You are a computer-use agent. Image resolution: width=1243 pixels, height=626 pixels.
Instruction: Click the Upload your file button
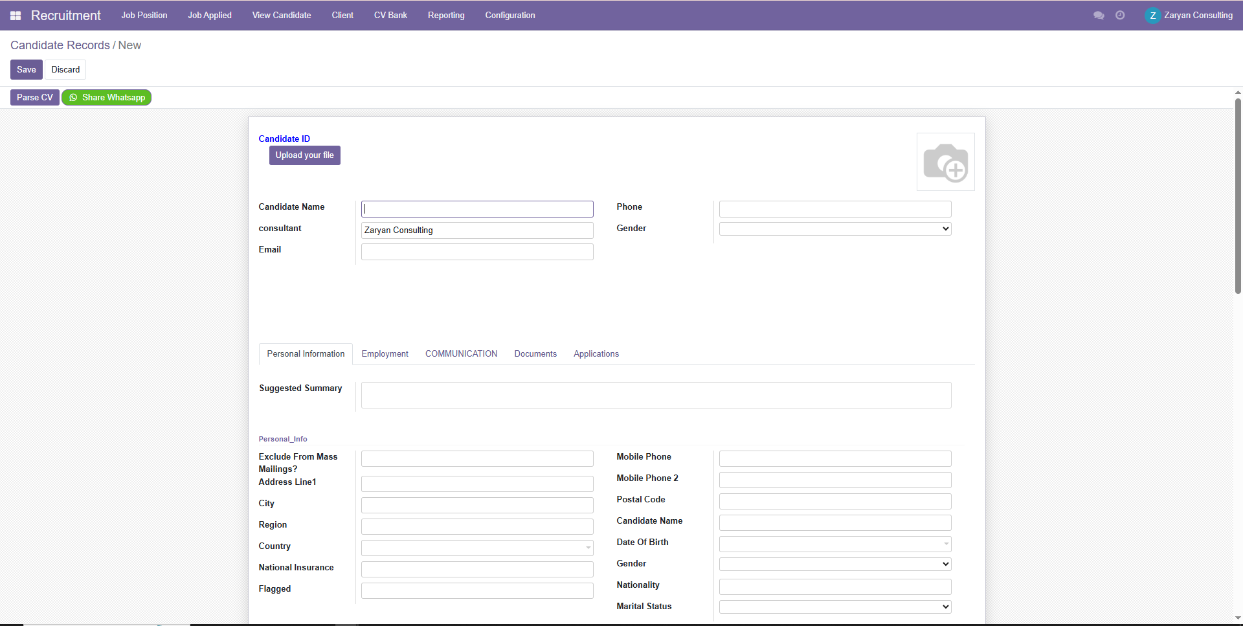(304, 155)
